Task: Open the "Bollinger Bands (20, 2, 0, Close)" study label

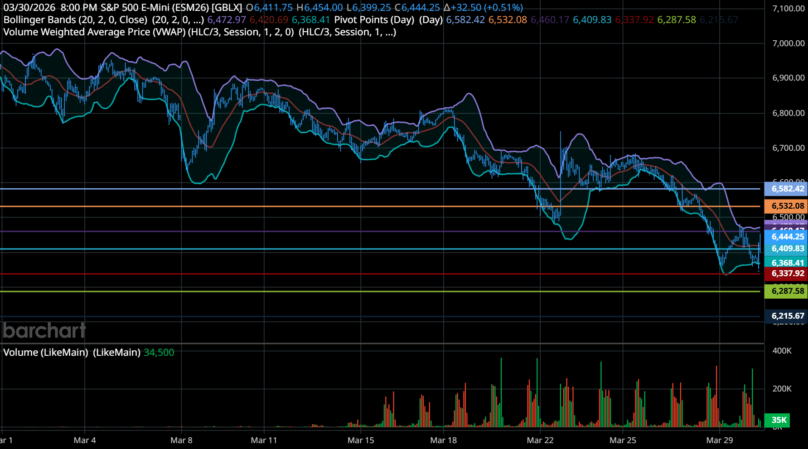Action: coord(75,20)
